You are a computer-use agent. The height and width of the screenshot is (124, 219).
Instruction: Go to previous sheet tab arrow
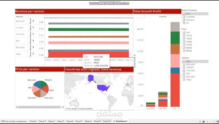[207, 122]
